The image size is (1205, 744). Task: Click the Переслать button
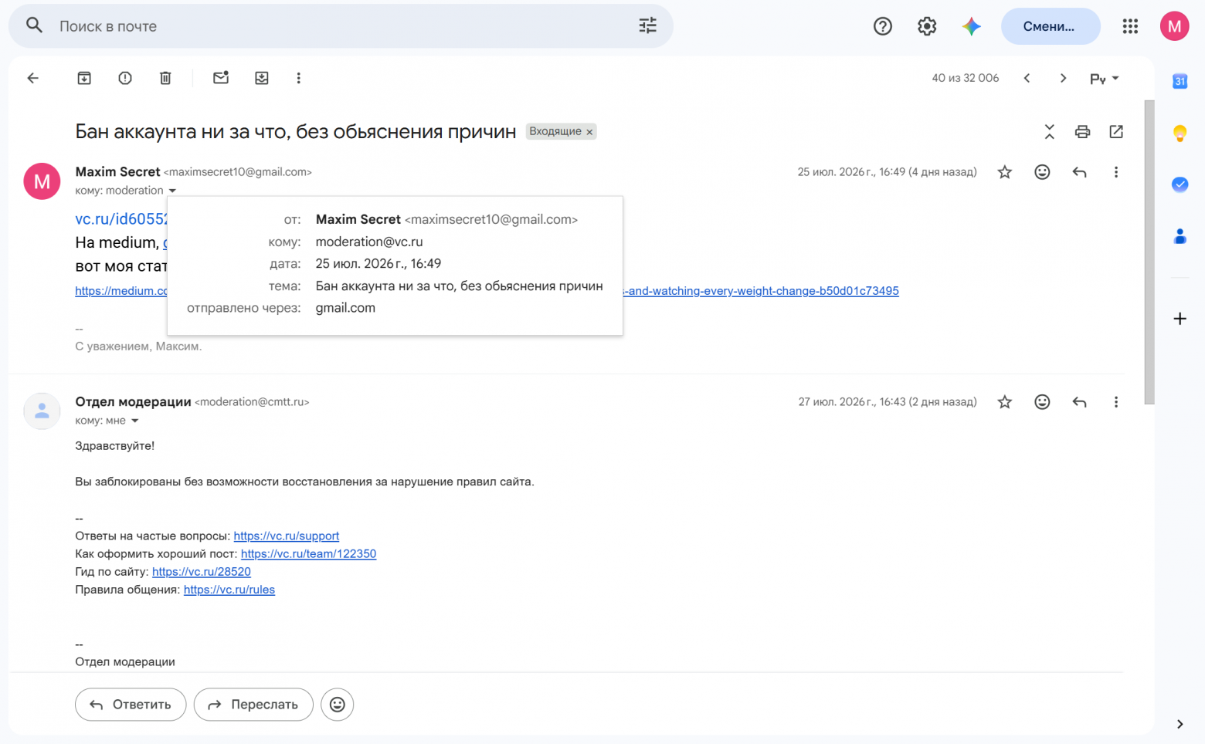253,705
